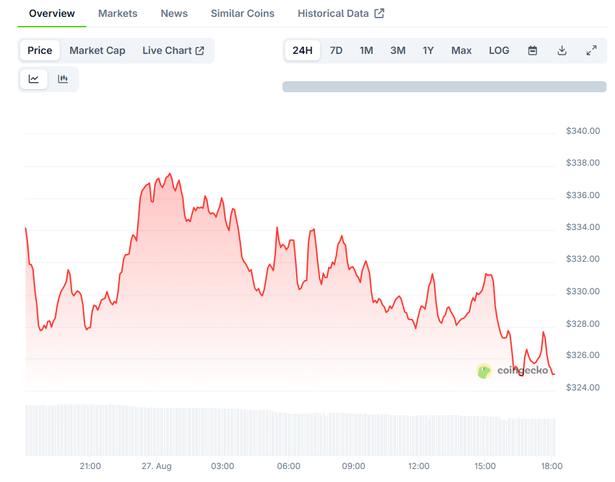Click the $324.00 price axis label
Image resolution: width=615 pixels, height=482 pixels.
tap(583, 387)
